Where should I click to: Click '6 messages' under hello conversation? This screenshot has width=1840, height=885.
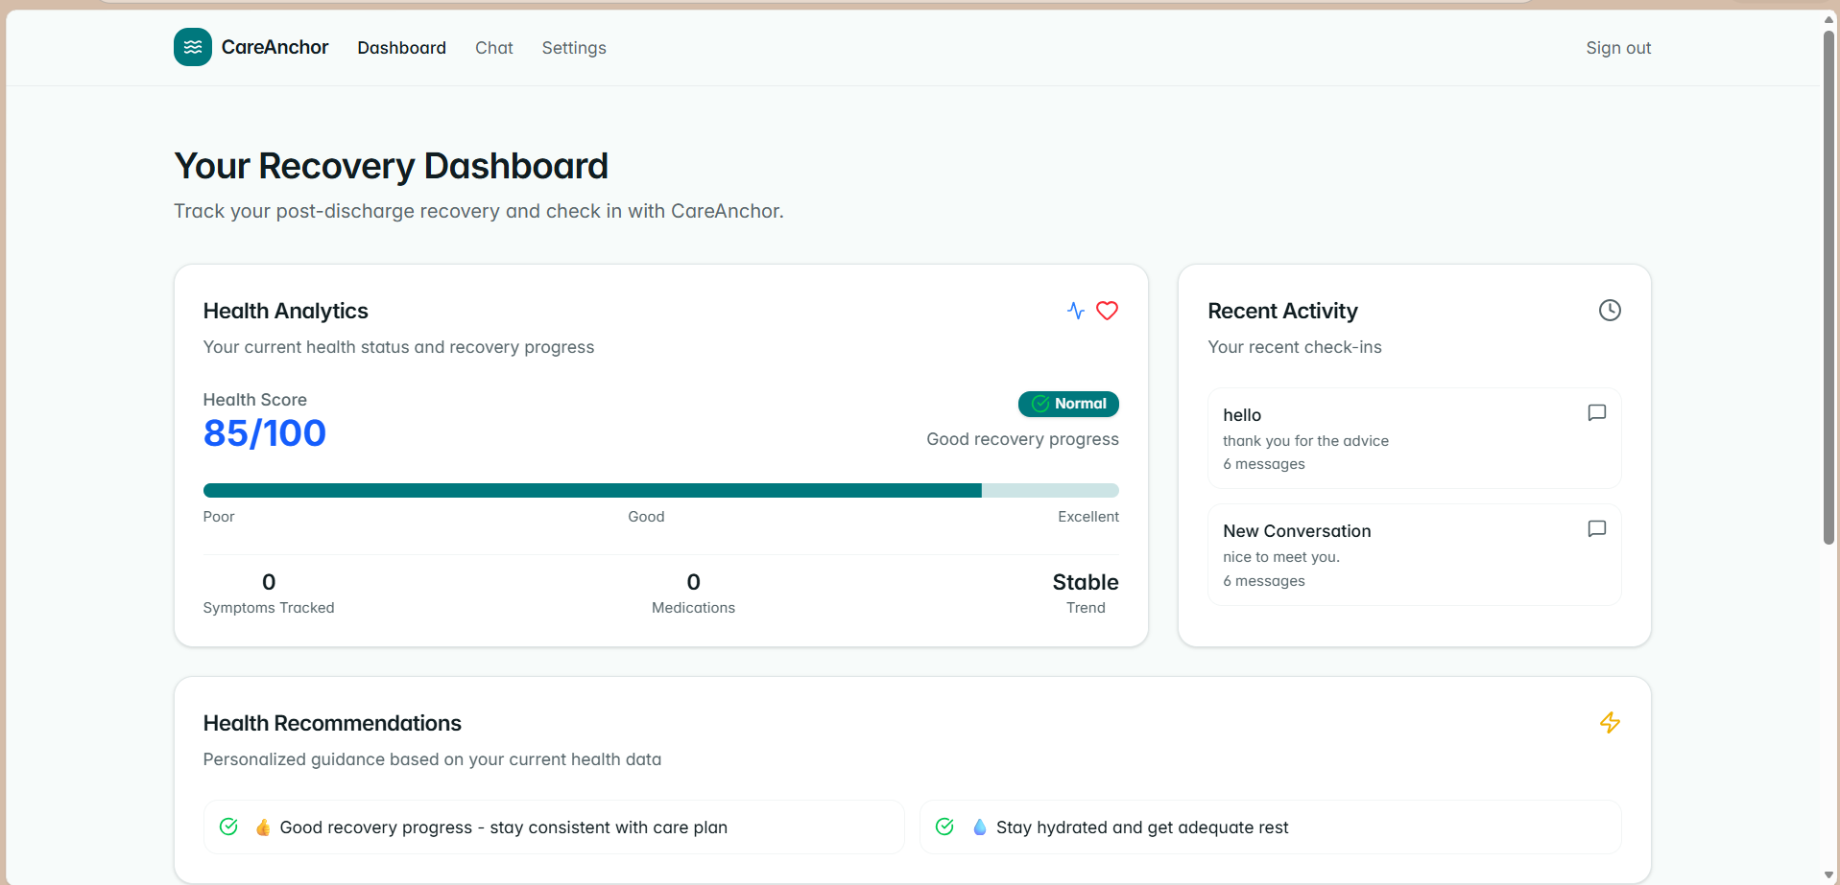tap(1264, 464)
